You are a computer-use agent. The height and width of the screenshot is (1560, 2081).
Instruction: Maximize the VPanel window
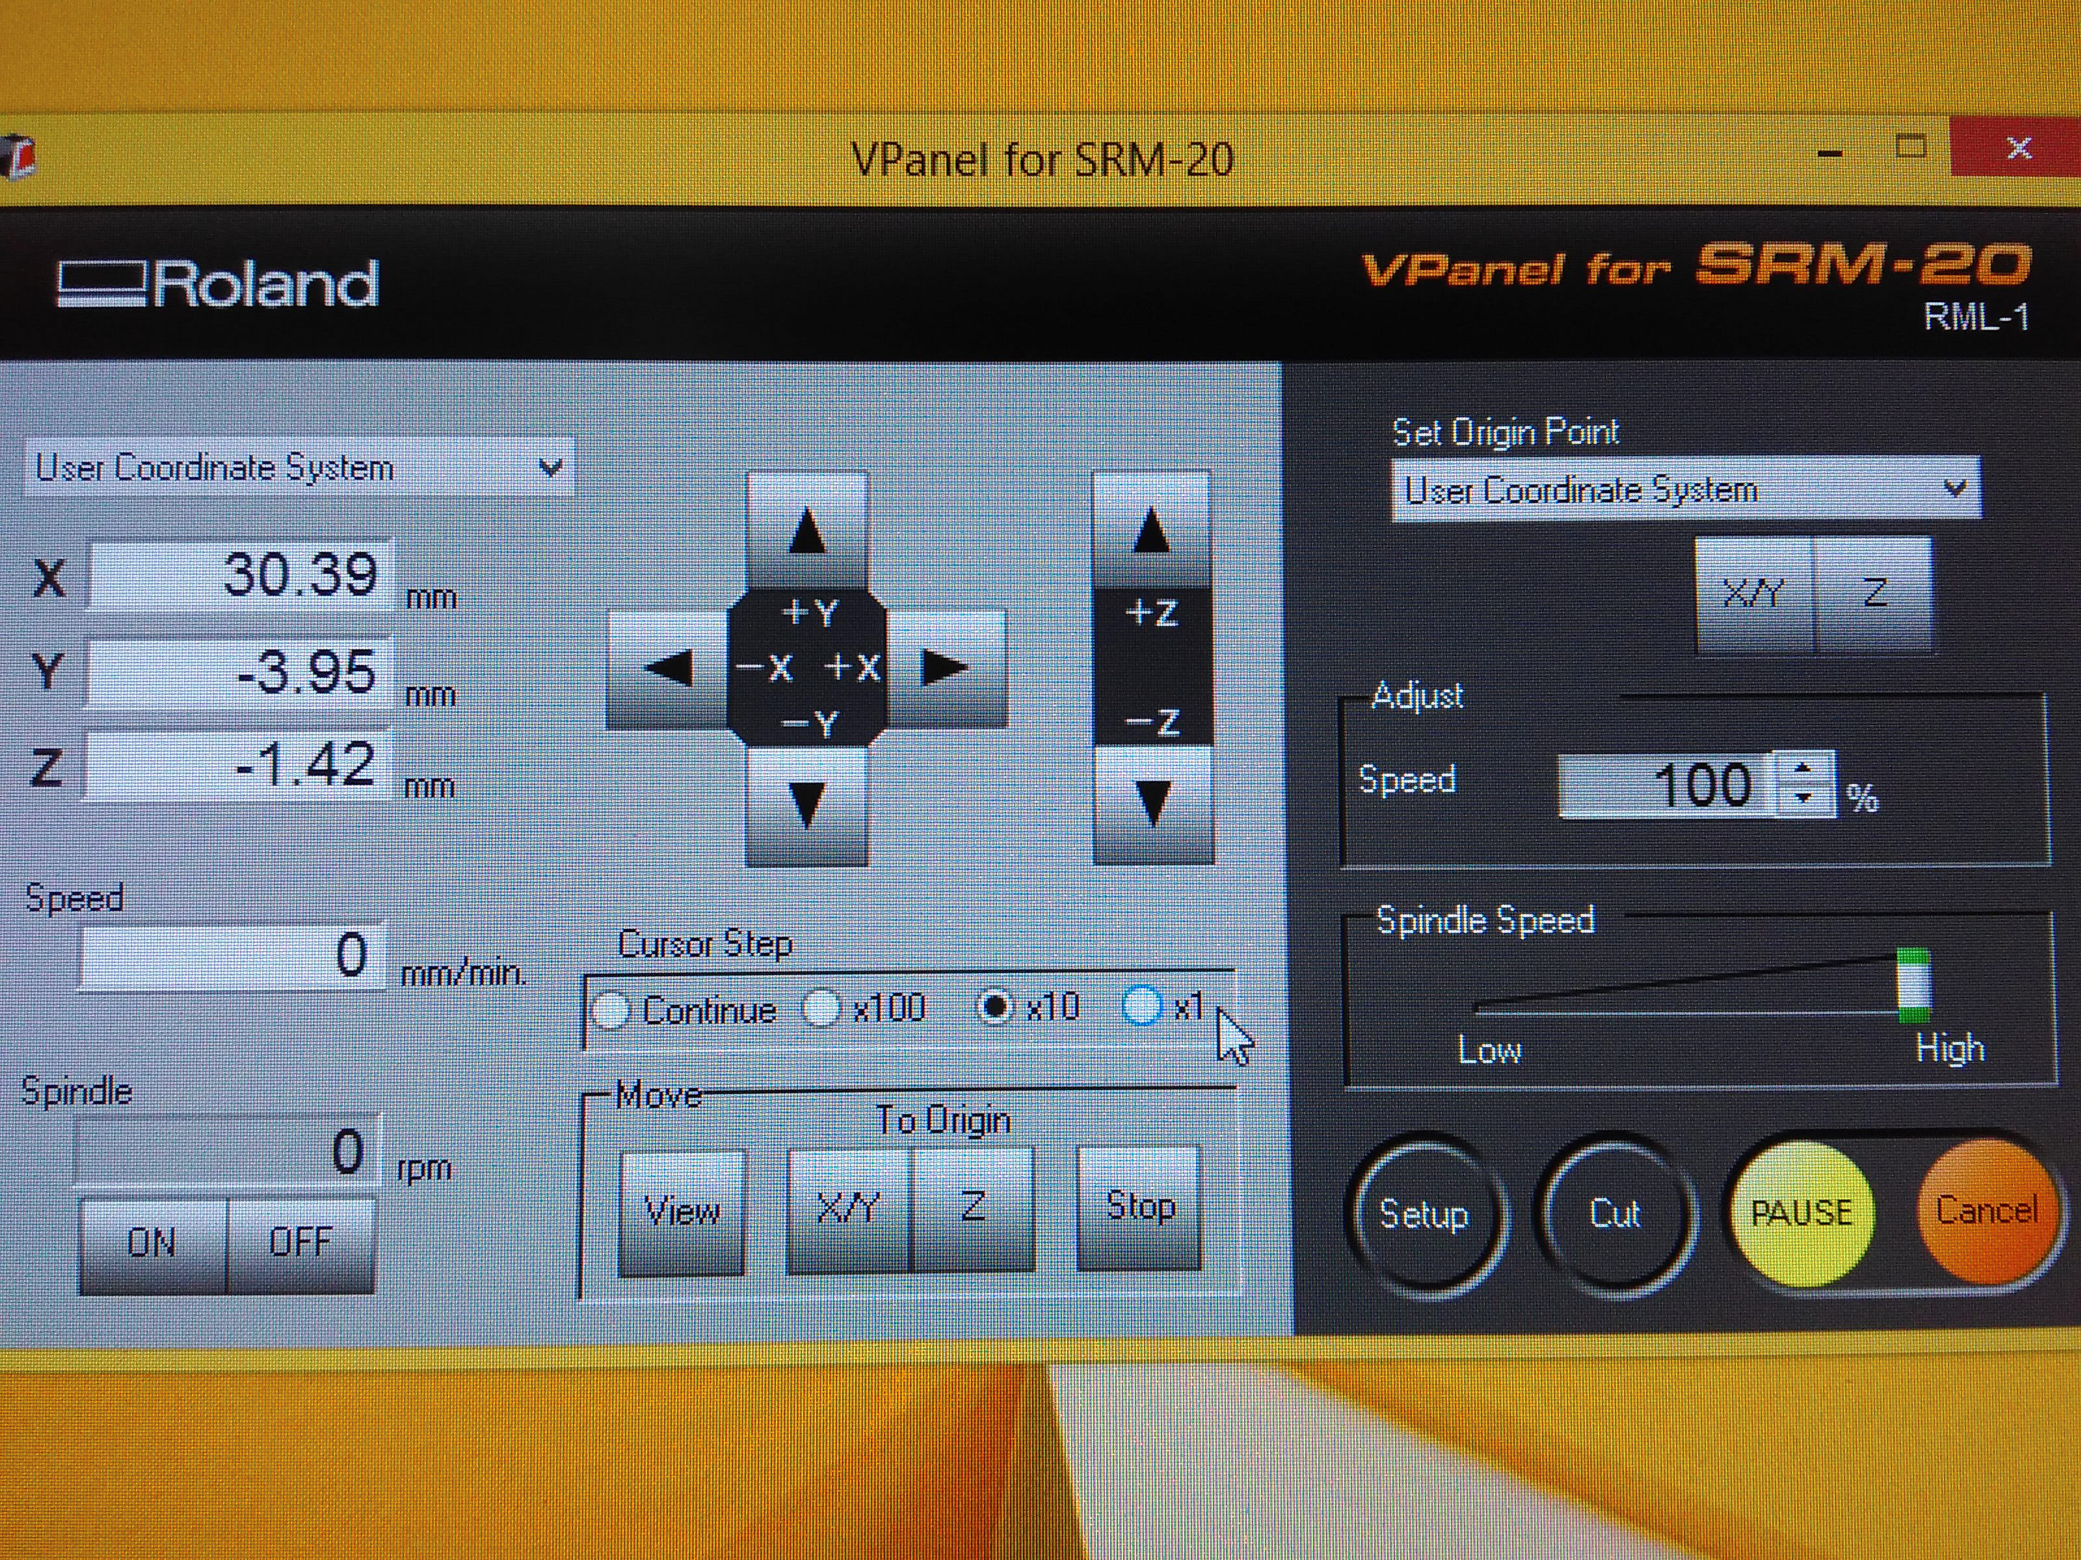pos(1910,147)
